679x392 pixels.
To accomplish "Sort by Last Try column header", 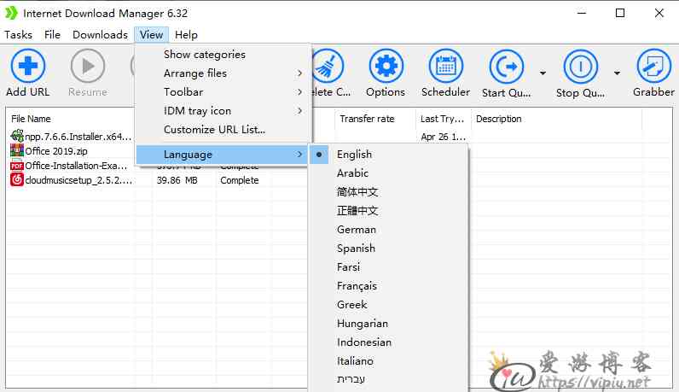I will [x=443, y=119].
